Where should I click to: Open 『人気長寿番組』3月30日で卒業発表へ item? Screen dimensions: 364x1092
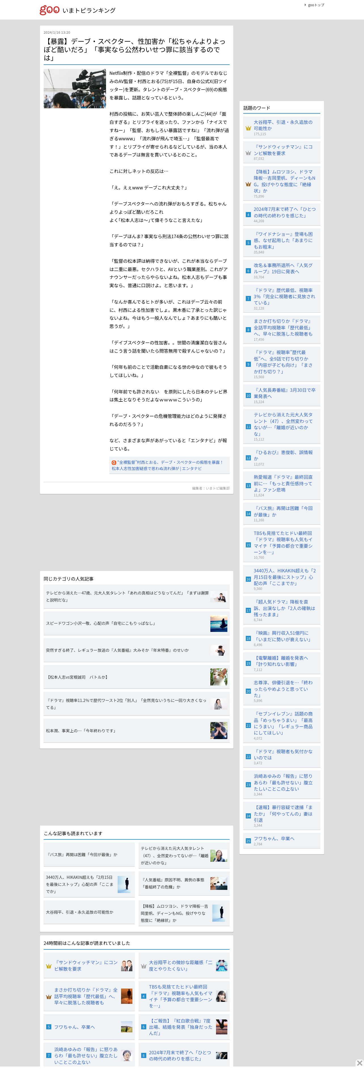(284, 393)
